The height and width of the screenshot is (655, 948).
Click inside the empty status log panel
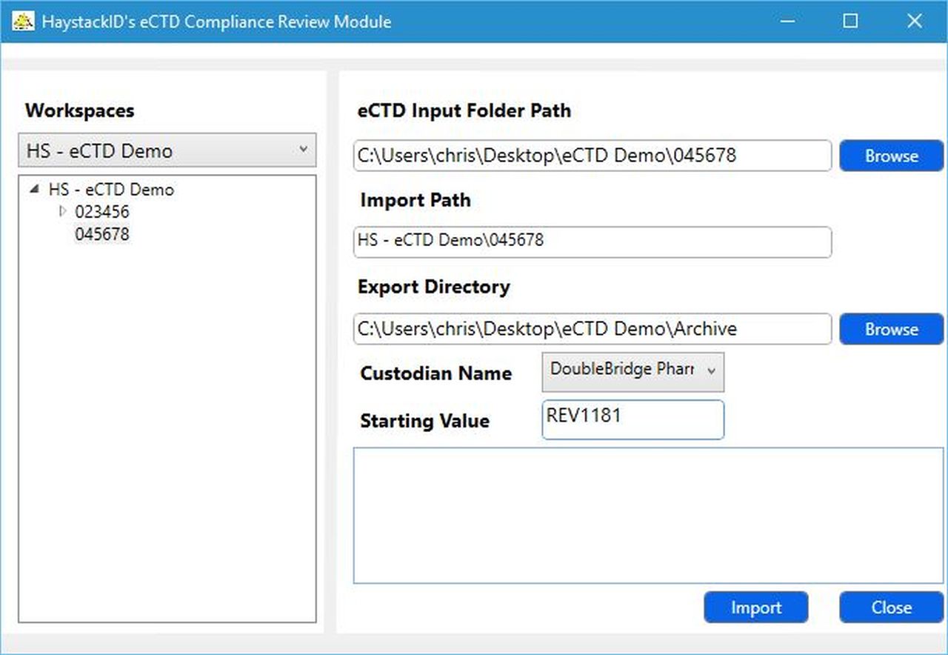pos(644,513)
